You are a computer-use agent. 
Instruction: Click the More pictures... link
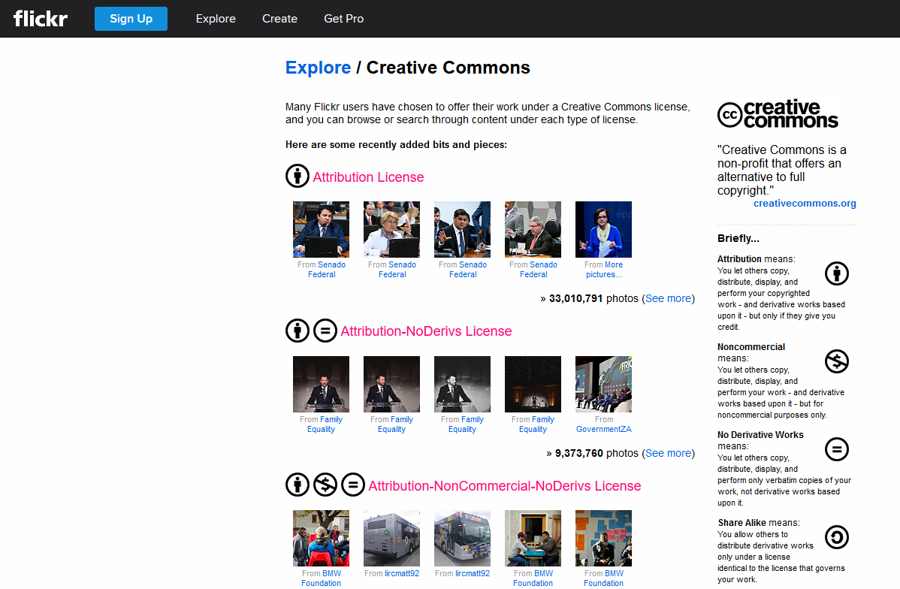point(604,270)
